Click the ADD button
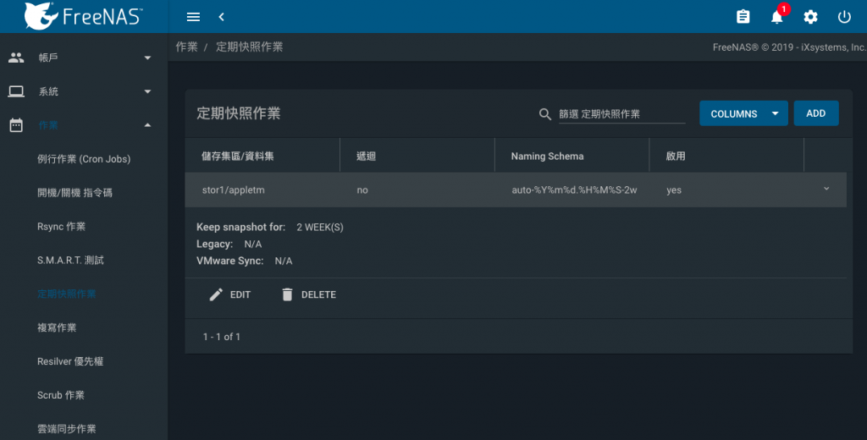Image resolution: width=867 pixels, height=440 pixels. (816, 113)
